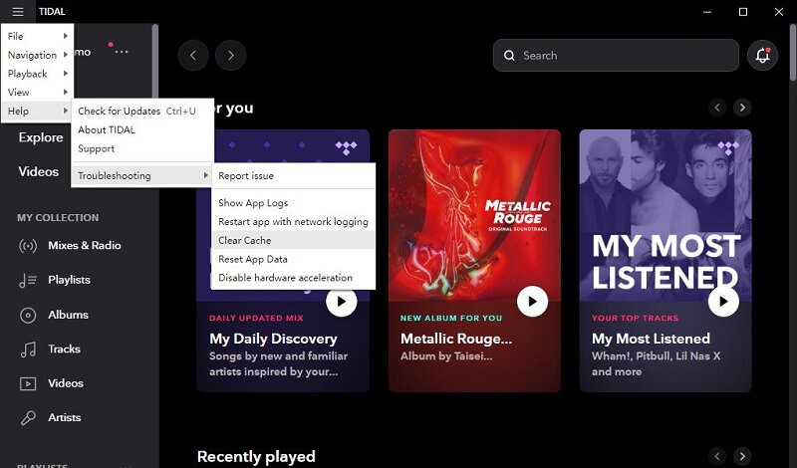This screenshot has width=797, height=468.
Task: Click the notifications bell icon
Action: tap(762, 56)
